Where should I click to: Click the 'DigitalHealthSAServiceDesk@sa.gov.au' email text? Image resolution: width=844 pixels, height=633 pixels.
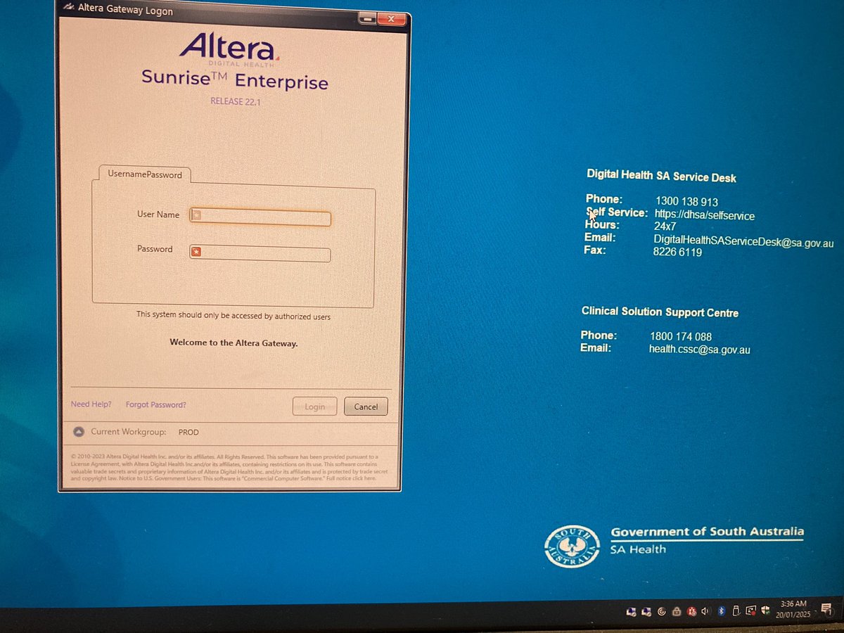743,242
